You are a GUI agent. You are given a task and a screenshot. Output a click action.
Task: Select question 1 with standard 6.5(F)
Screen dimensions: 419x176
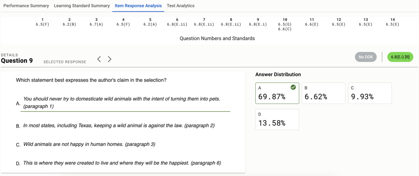click(x=43, y=22)
